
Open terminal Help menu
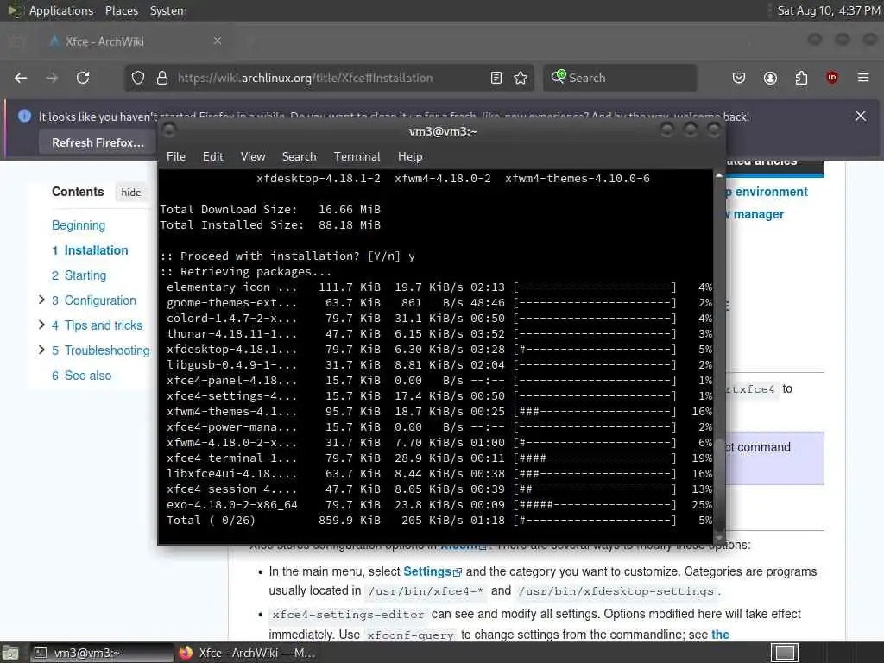(x=410, y=157)
